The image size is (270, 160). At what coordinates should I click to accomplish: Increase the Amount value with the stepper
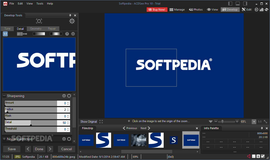click(68, 102)
